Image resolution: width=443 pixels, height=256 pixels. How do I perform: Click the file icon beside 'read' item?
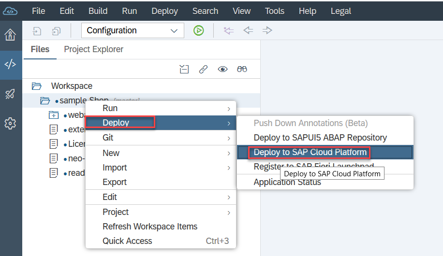point(54,173)
